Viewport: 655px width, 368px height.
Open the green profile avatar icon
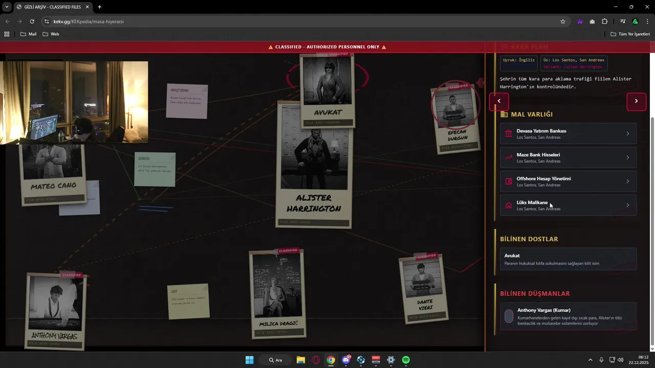click(635, 21)
